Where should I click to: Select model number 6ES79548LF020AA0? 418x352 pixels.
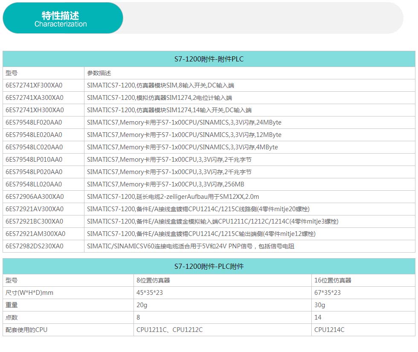(34, 122)
